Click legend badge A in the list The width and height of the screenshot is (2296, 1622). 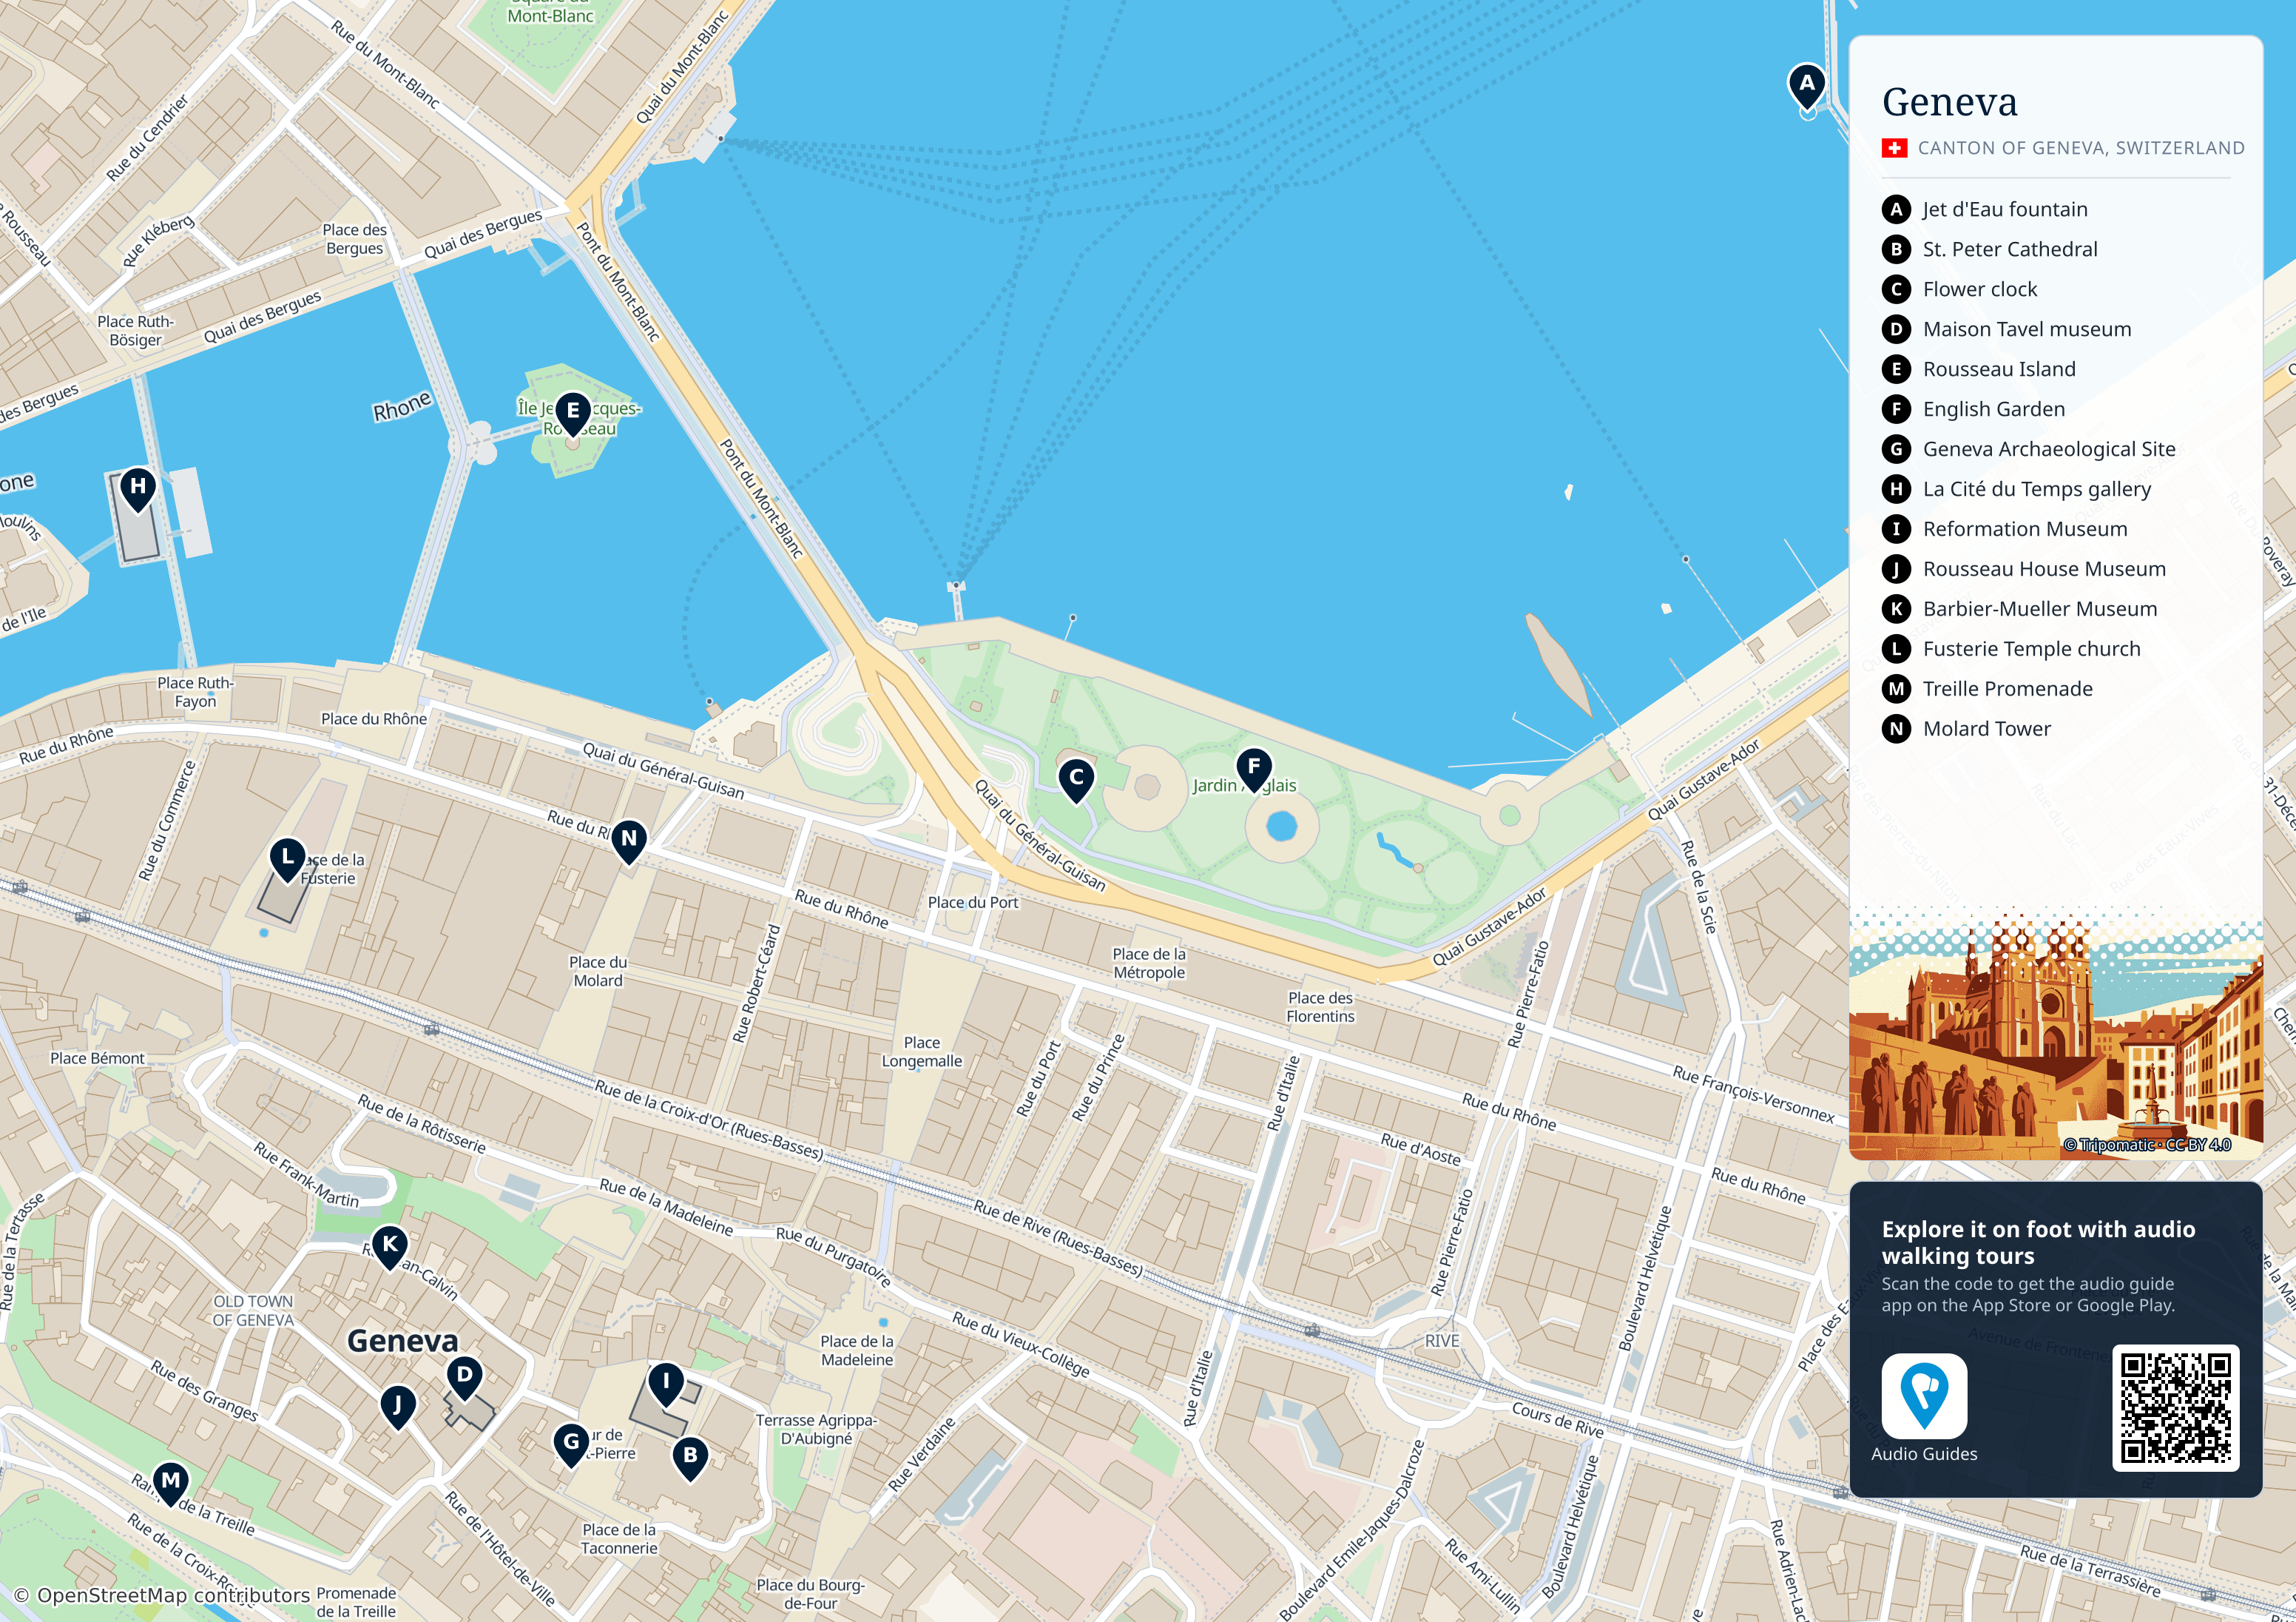coord(1896,209)
